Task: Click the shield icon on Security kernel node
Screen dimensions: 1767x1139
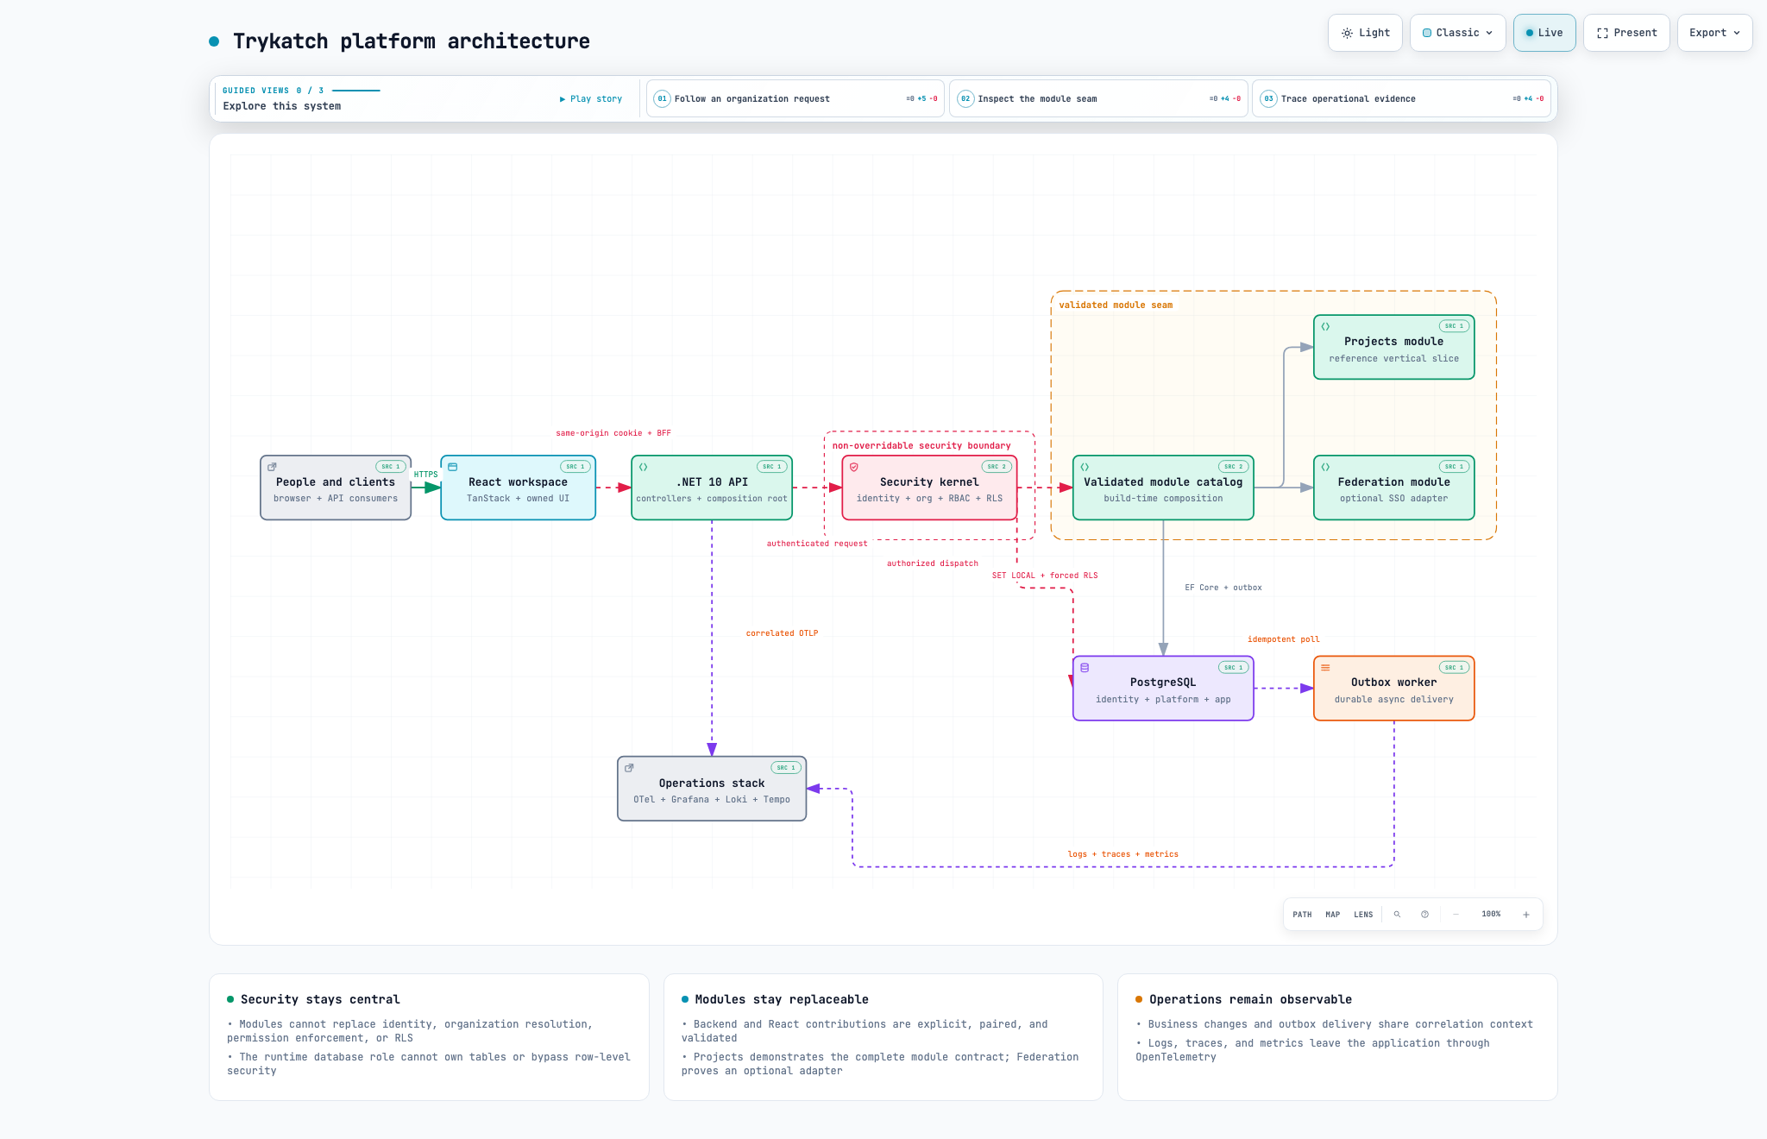Action: coord(854,467)
